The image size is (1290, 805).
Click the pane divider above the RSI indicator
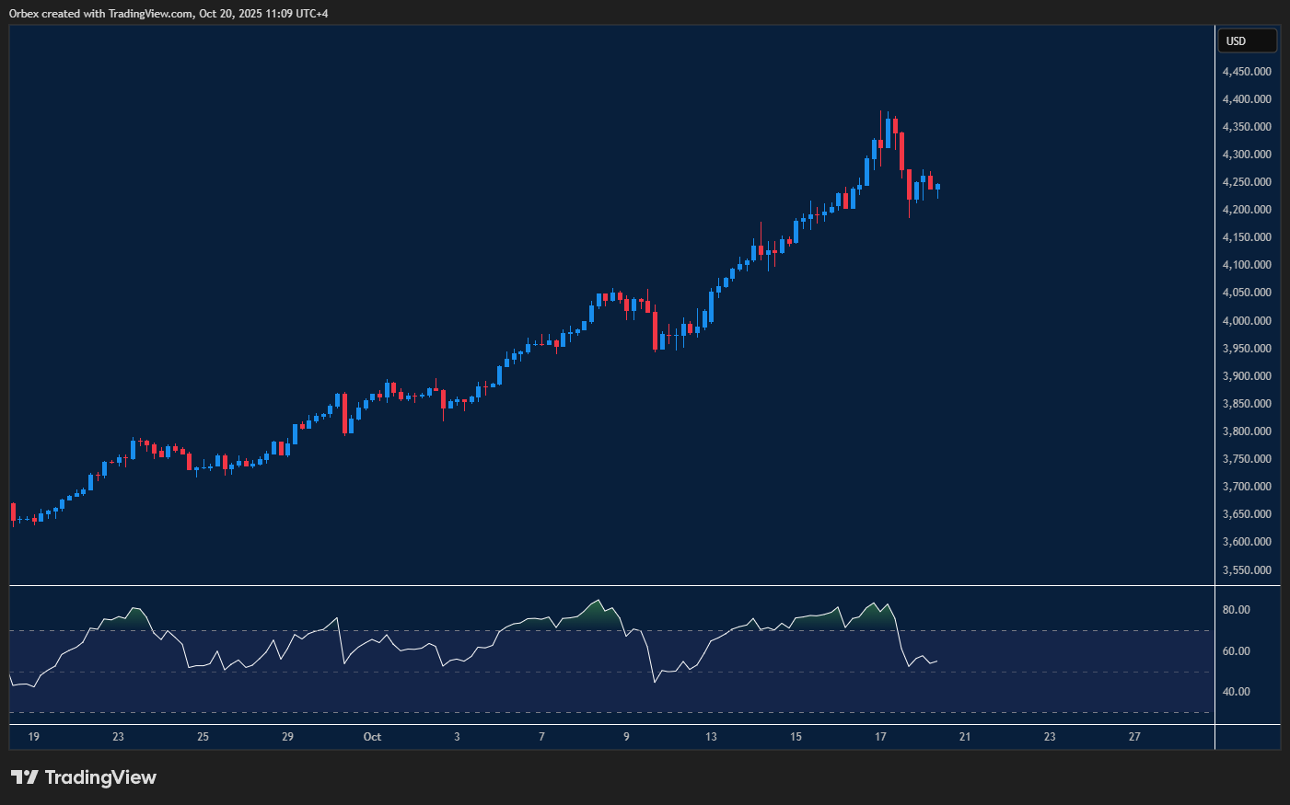tap(608, 585)
